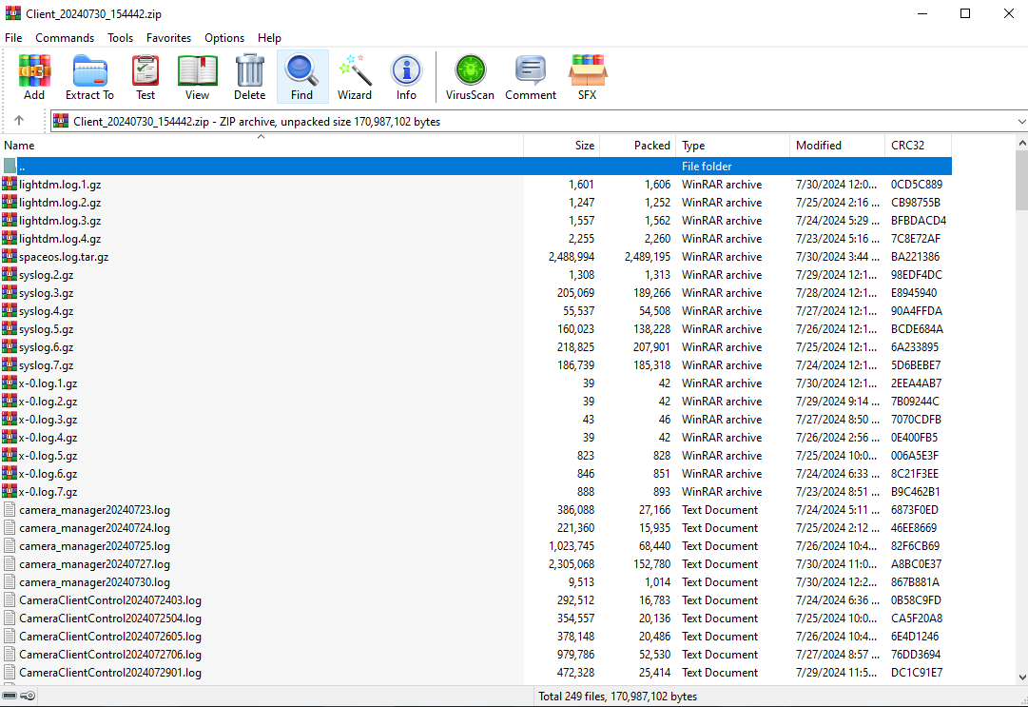
Task: Select the x-0.log.2.gz file name
Action: (48, 402)
